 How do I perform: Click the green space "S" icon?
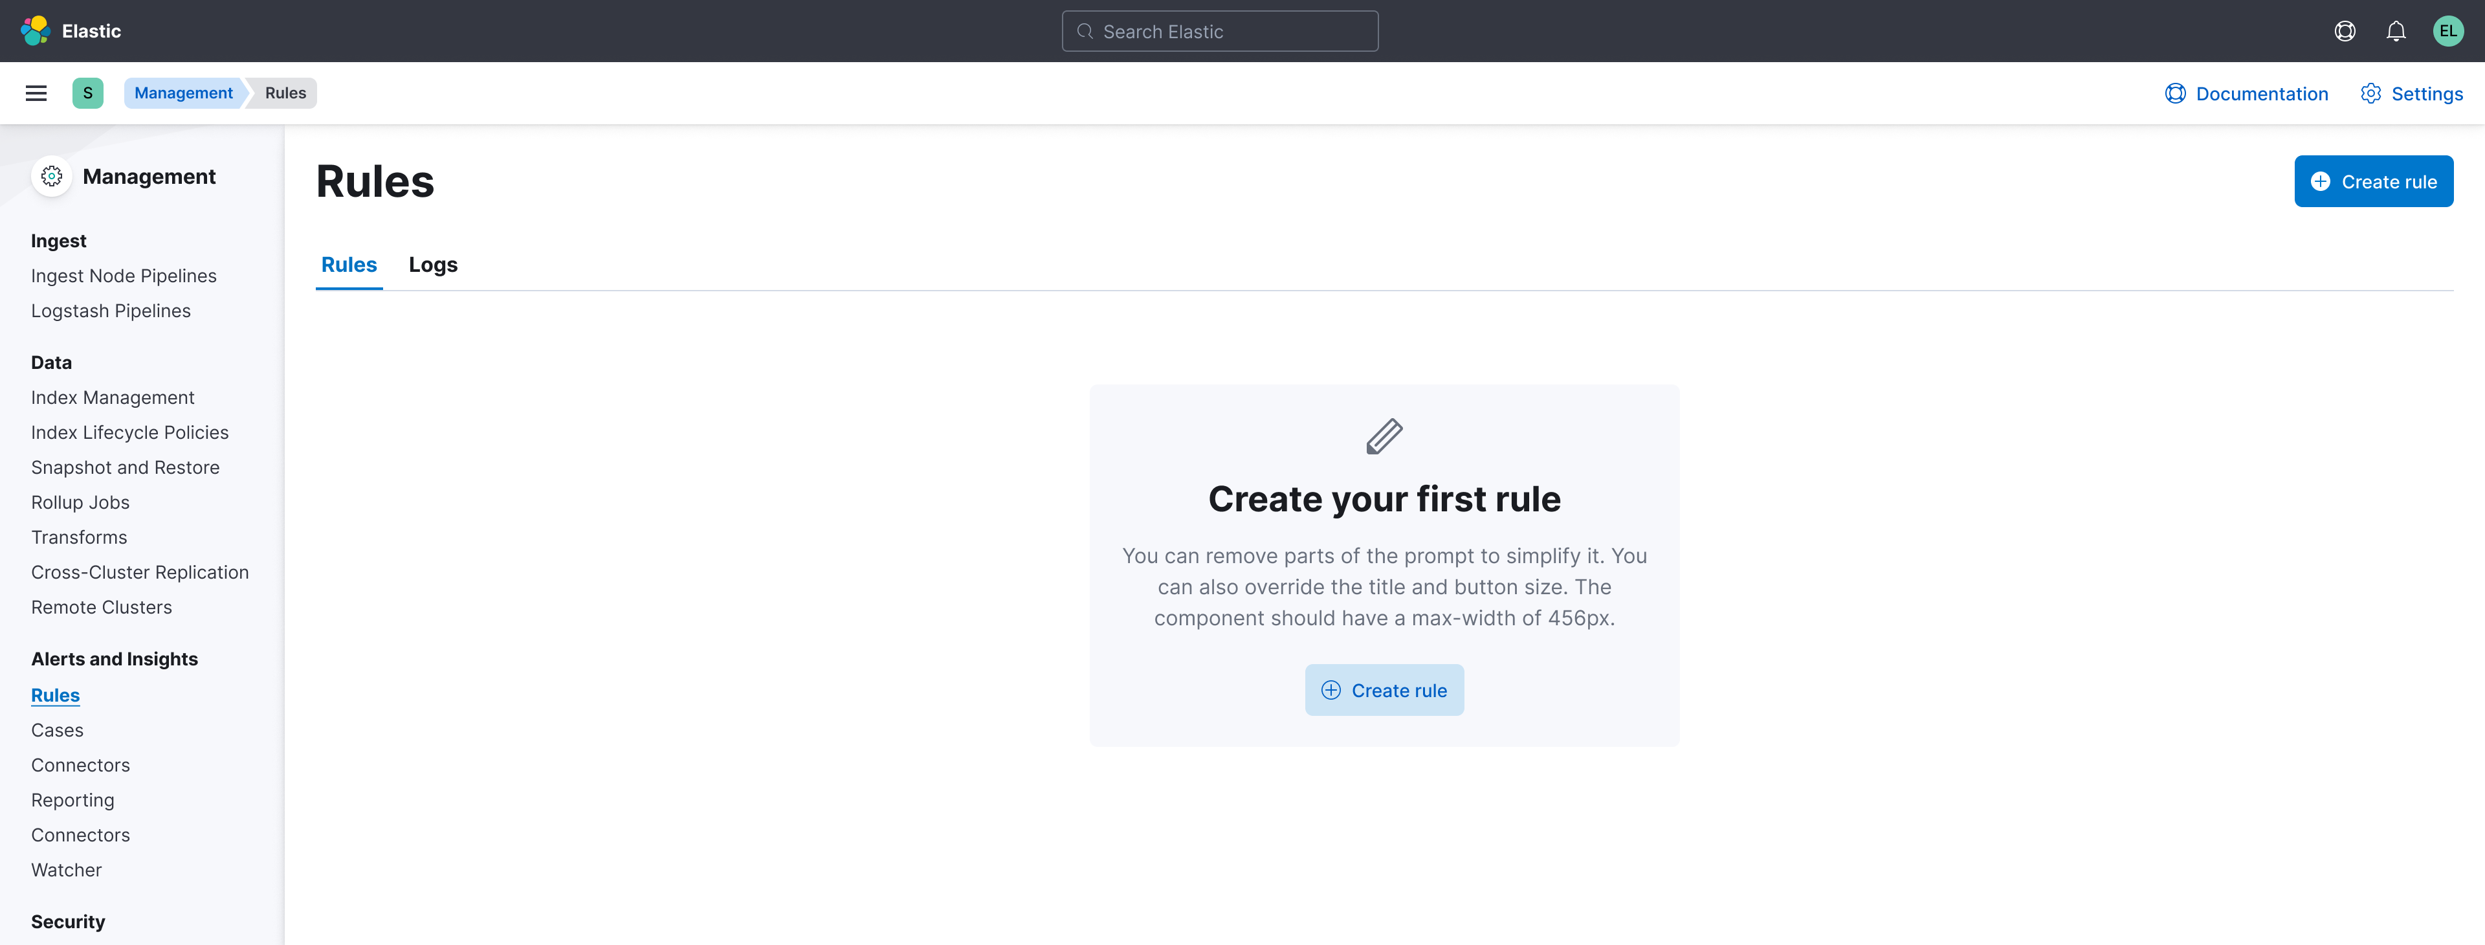88,93
